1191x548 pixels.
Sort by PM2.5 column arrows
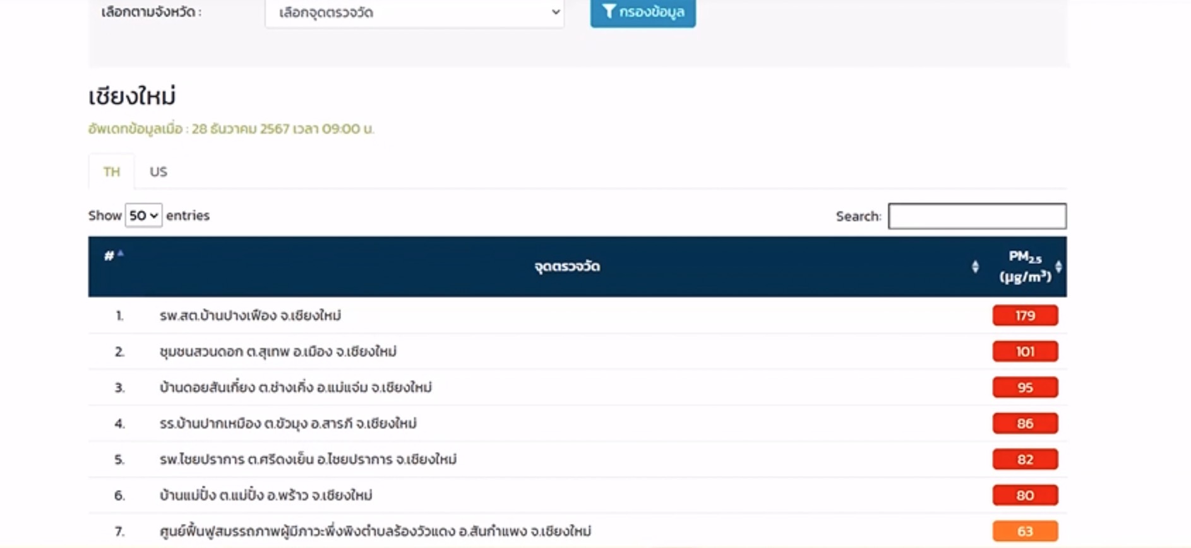(x=1058, y=266)
